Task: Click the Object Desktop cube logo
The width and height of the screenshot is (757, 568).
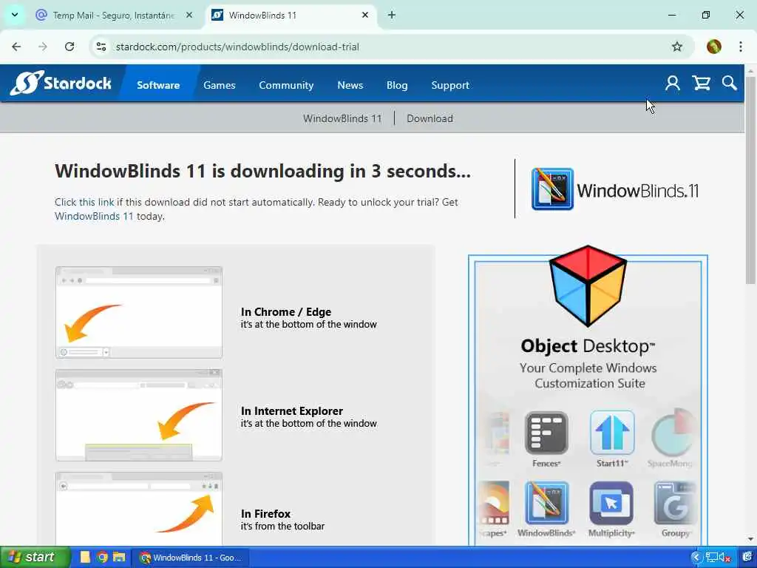Action: pyautogui.click(x=588, y=286)
